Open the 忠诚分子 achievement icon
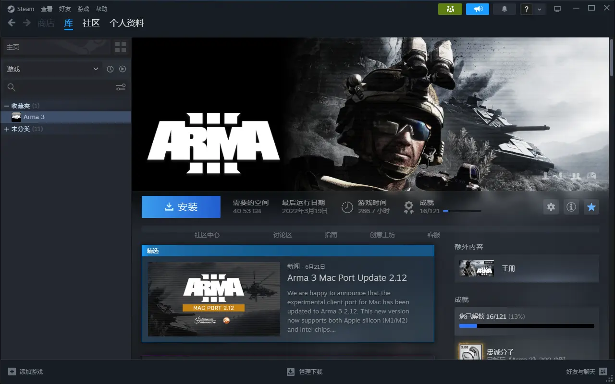Screen dimensions: 615x384 pyautogui.click(x=471, y=352)
